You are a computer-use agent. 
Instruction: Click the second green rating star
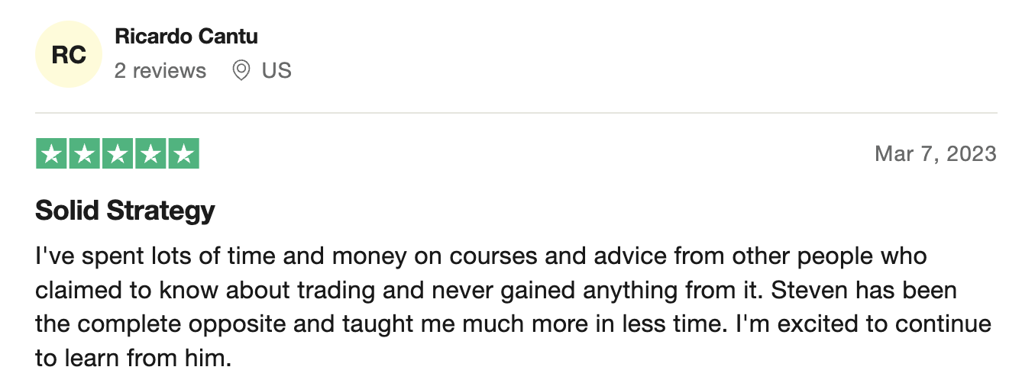(x=84, y=154)
